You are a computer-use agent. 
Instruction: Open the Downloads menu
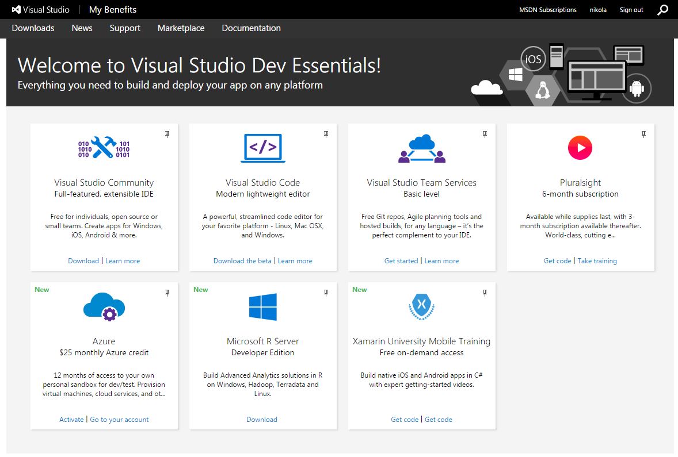click(x=33, y=28)
